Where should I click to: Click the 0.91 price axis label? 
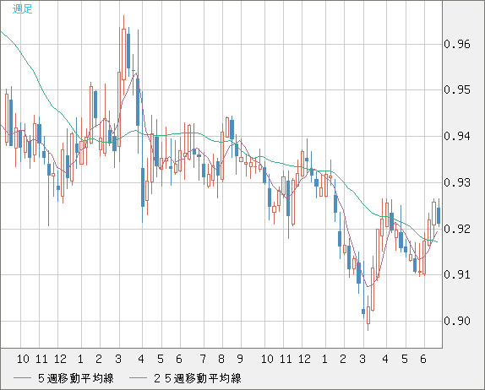coord(457,274)
